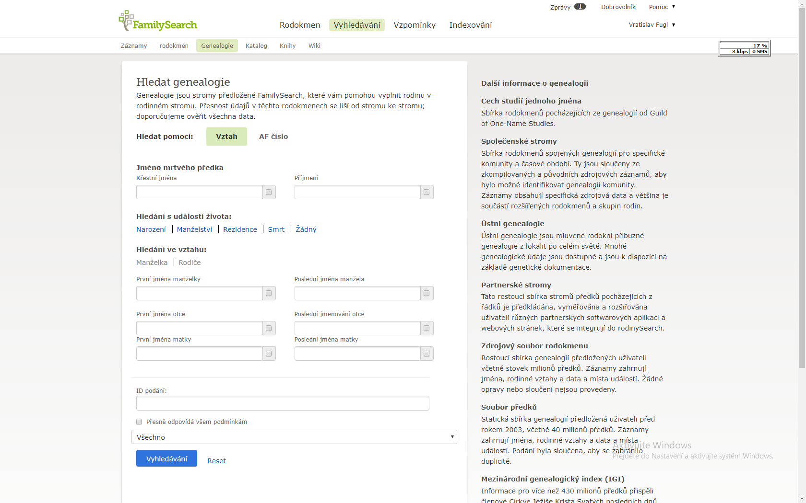
Task: Click the Reset link
Action: pyautogui.click(x=216, y=461)
